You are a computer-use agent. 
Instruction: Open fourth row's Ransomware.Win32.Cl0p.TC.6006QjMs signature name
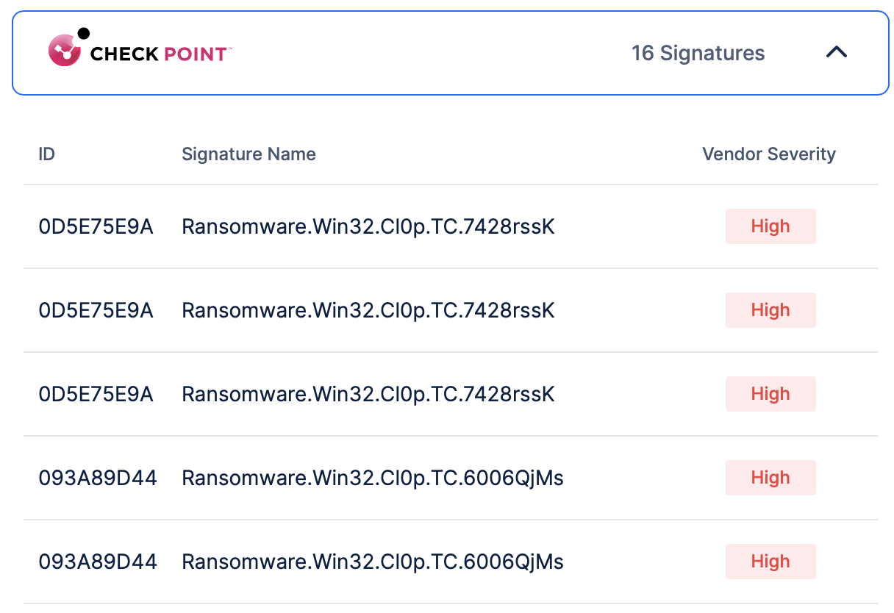tap(372, 478)
